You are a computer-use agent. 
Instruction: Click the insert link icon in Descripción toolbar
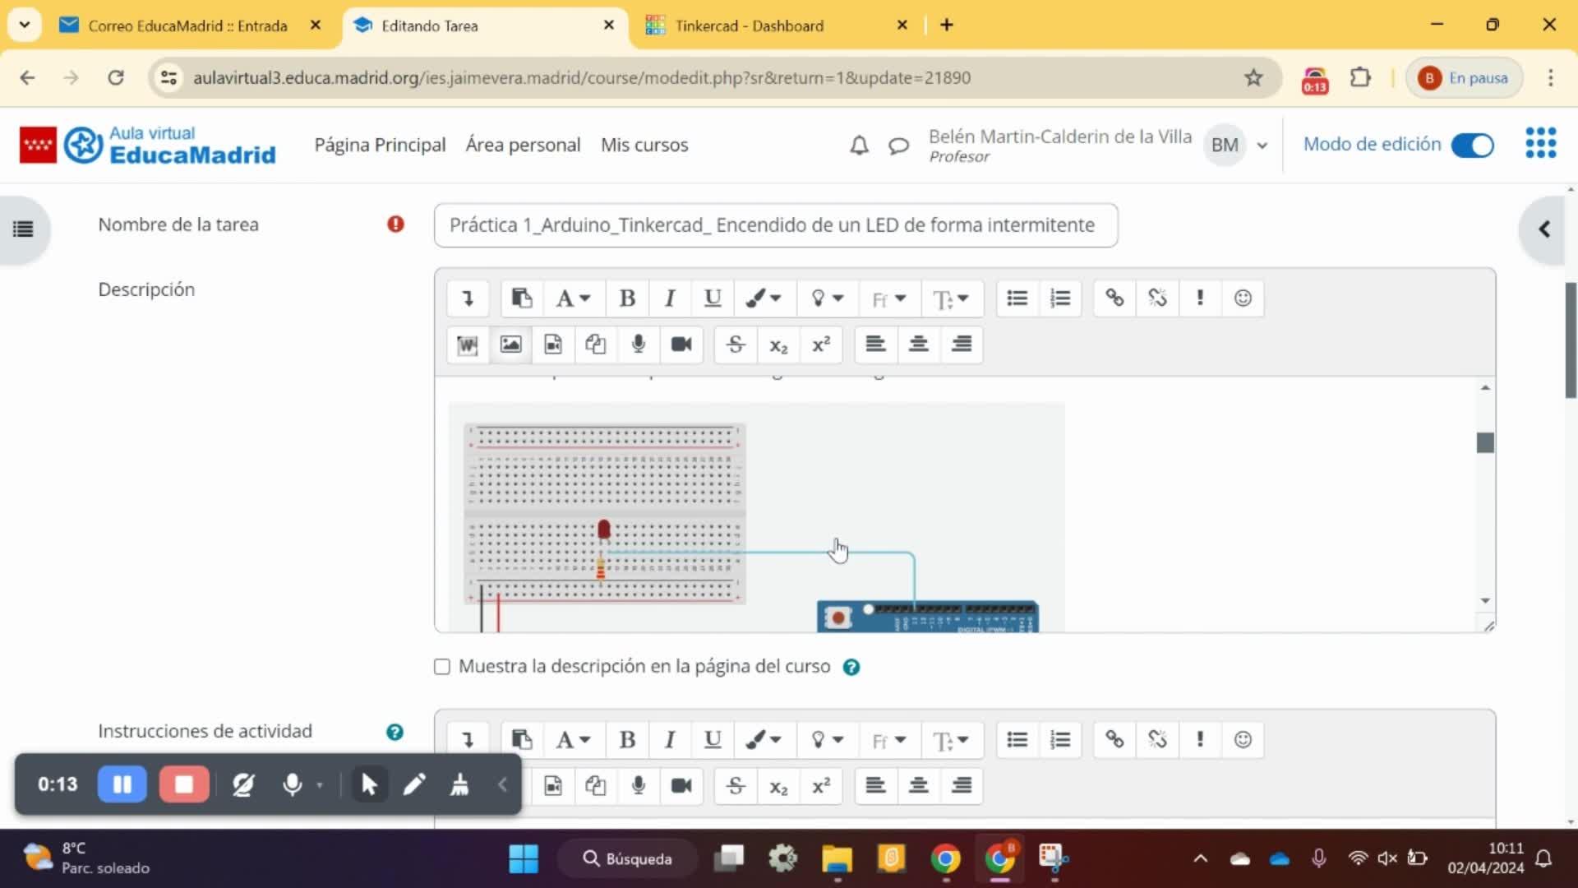pyautogui.click(x=1114, y=298)
